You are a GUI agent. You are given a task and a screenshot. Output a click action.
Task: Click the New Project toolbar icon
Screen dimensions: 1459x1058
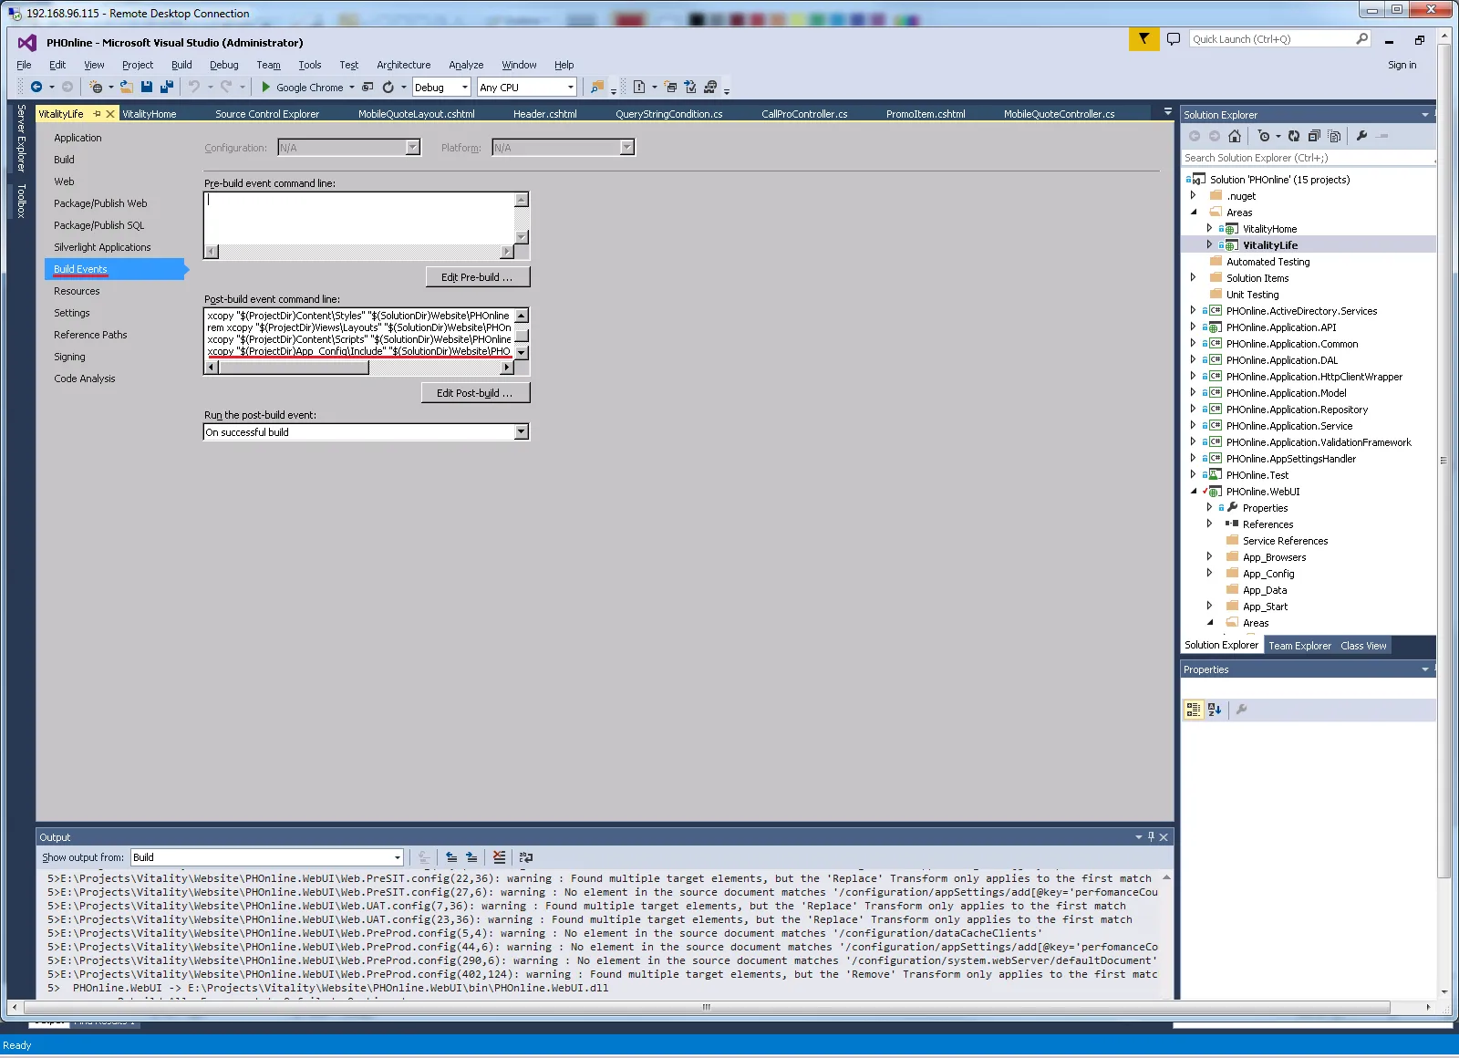pyautogui.click(x=96, y=88)
